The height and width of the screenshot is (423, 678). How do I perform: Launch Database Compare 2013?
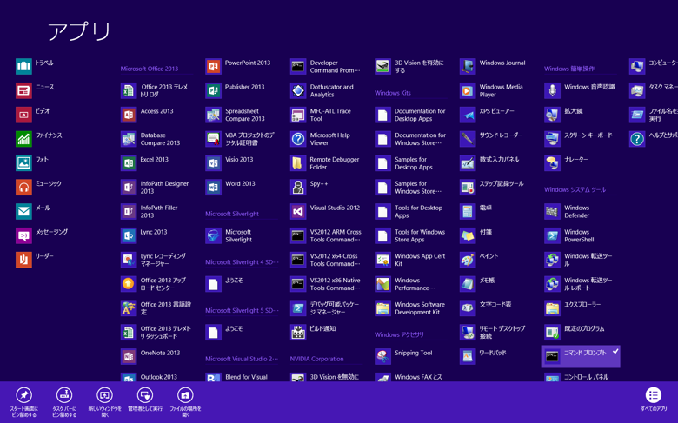[x=150, y=139]
